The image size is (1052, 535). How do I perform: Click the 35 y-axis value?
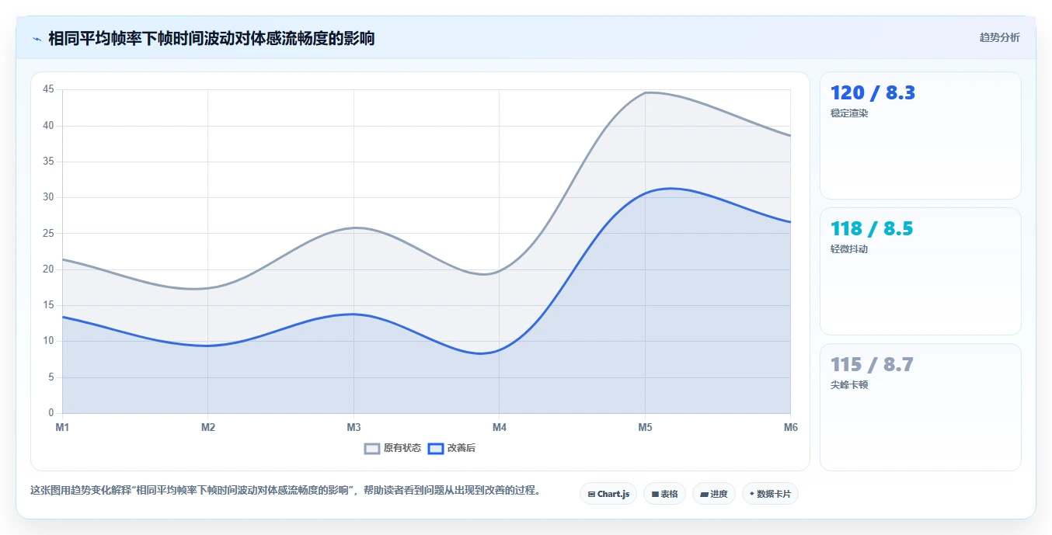click(48, 162)
